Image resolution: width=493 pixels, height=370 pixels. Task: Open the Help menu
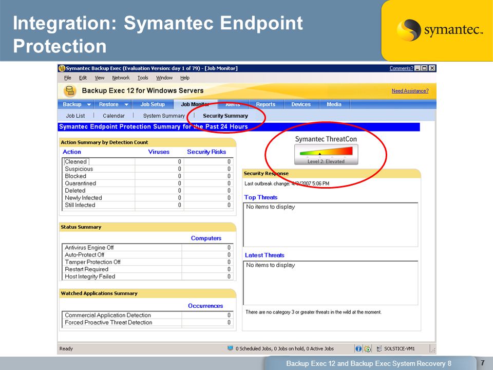184,78
